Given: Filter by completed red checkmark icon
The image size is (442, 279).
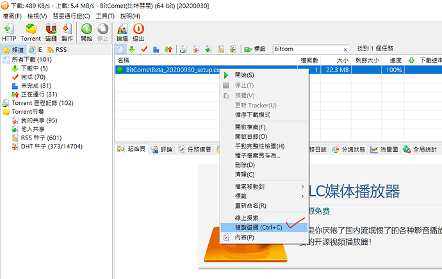Looking at the screenshot, I should [144, 49].
